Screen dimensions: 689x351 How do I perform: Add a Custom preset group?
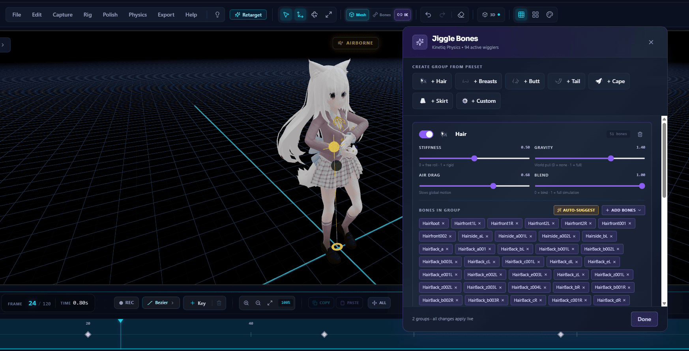click(x=478, y=101)
